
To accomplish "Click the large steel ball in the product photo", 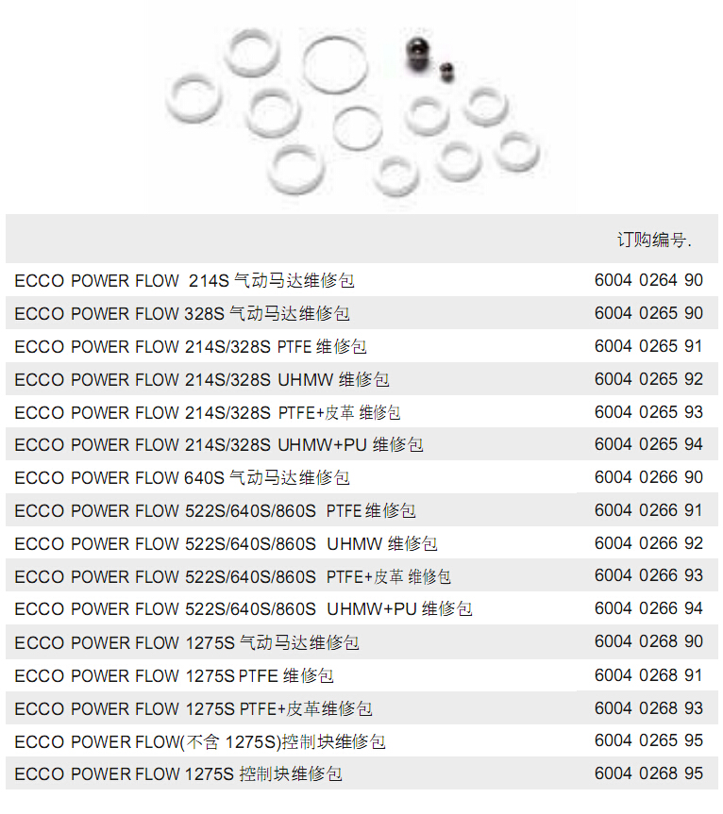I will (419, 53).
